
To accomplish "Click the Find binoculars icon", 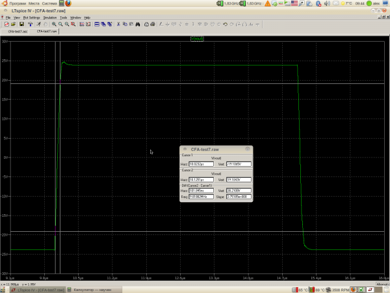I will (x=138, y=24).
